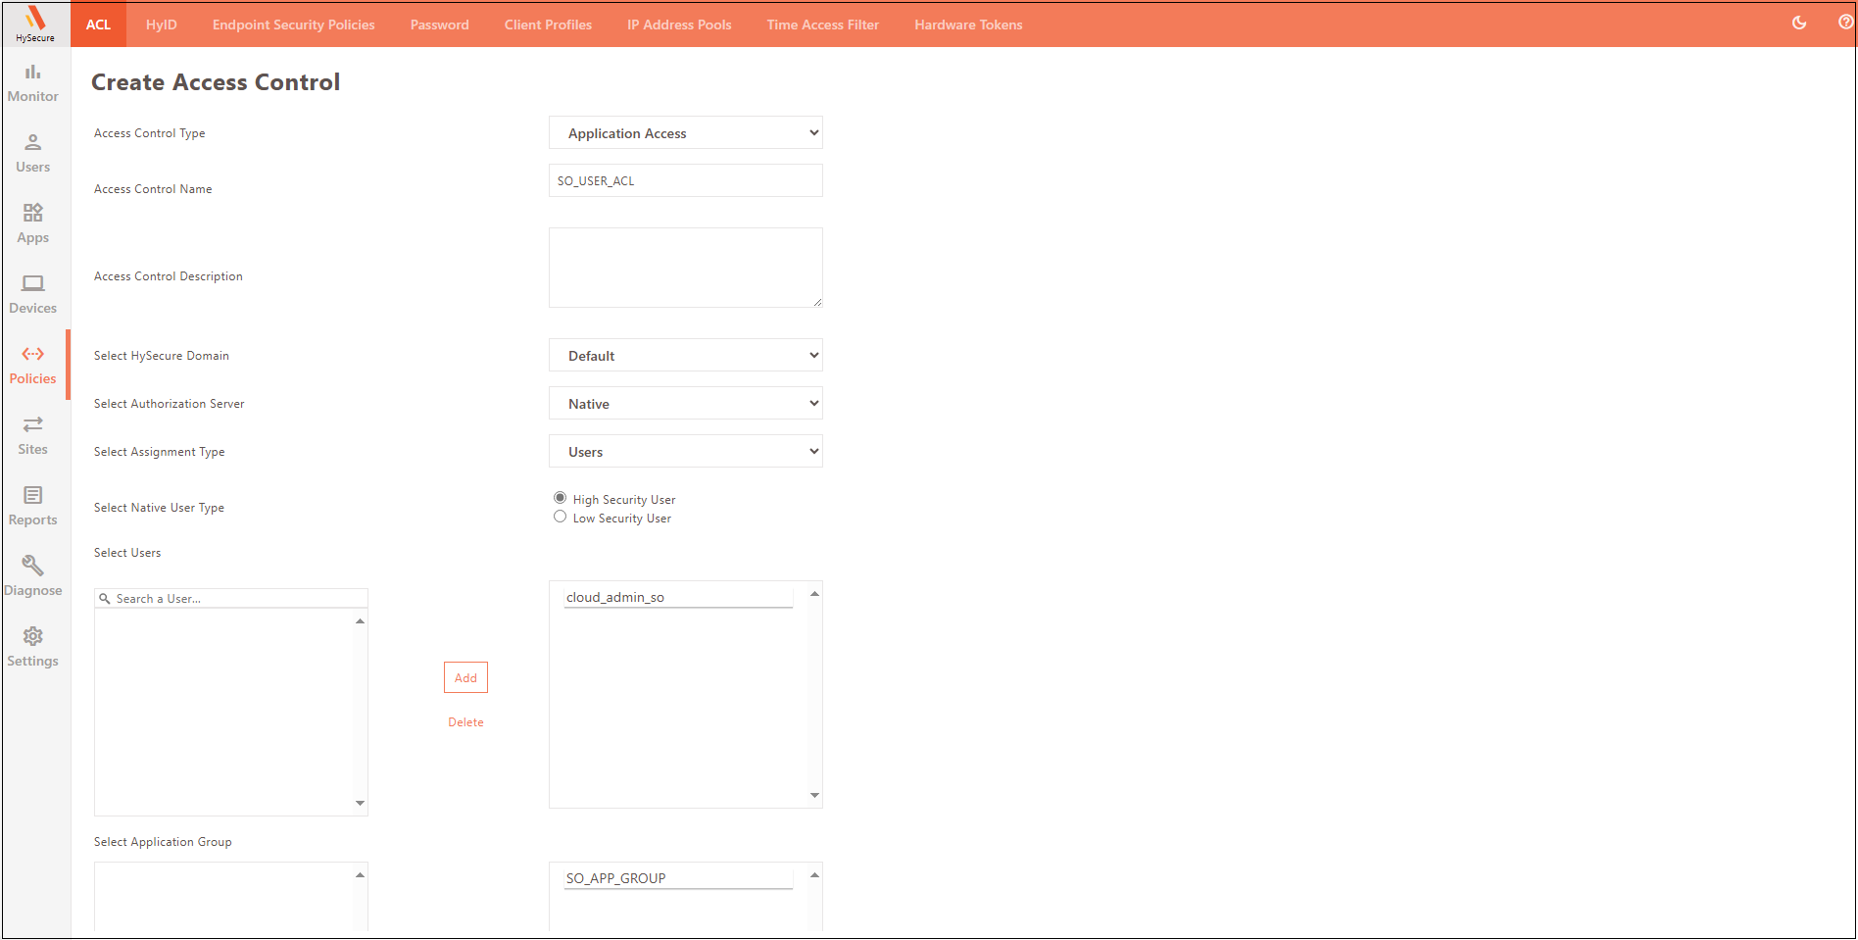Select High Security User radio button
The width and height of the screenshot is (1858, 940).
click(561, 498)
